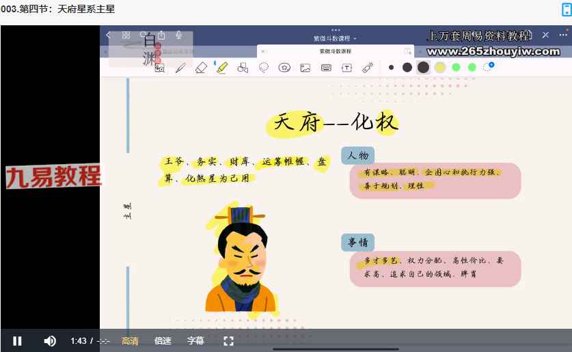Click the 字幕 subtitles button
Image resolution: width=572 pixels, height=352 pixels.
point(195,340)
